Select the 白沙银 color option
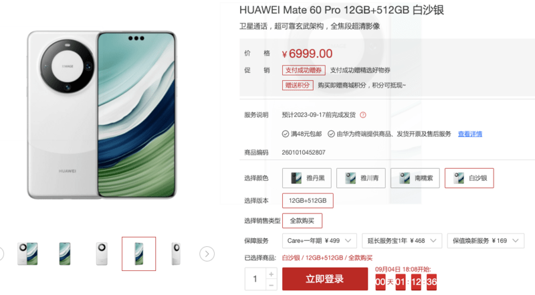This screenshot has width=535, height=295. [469, 178]
